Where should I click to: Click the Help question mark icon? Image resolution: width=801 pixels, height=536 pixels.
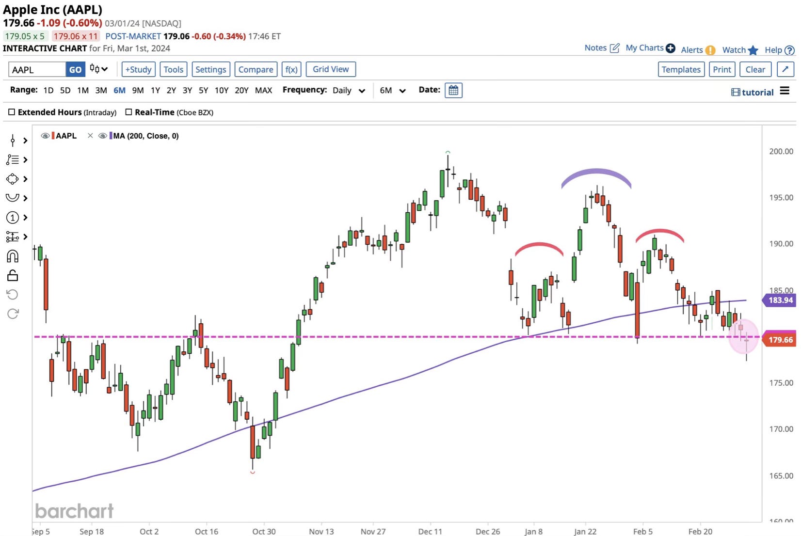coord(789,50)
